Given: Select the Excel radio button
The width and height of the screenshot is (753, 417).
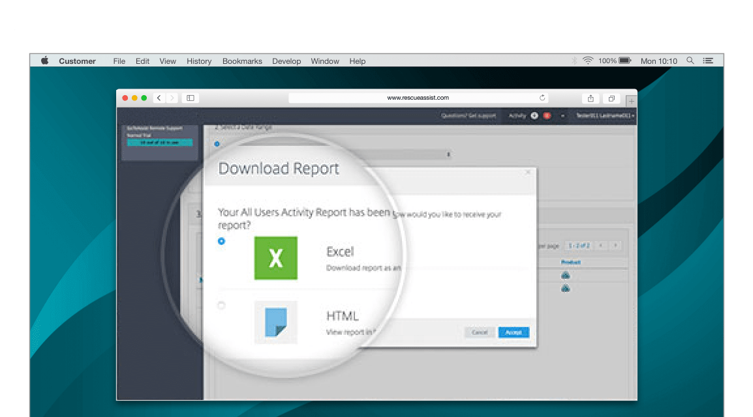Looking at the screenshot, I should 222,241.
